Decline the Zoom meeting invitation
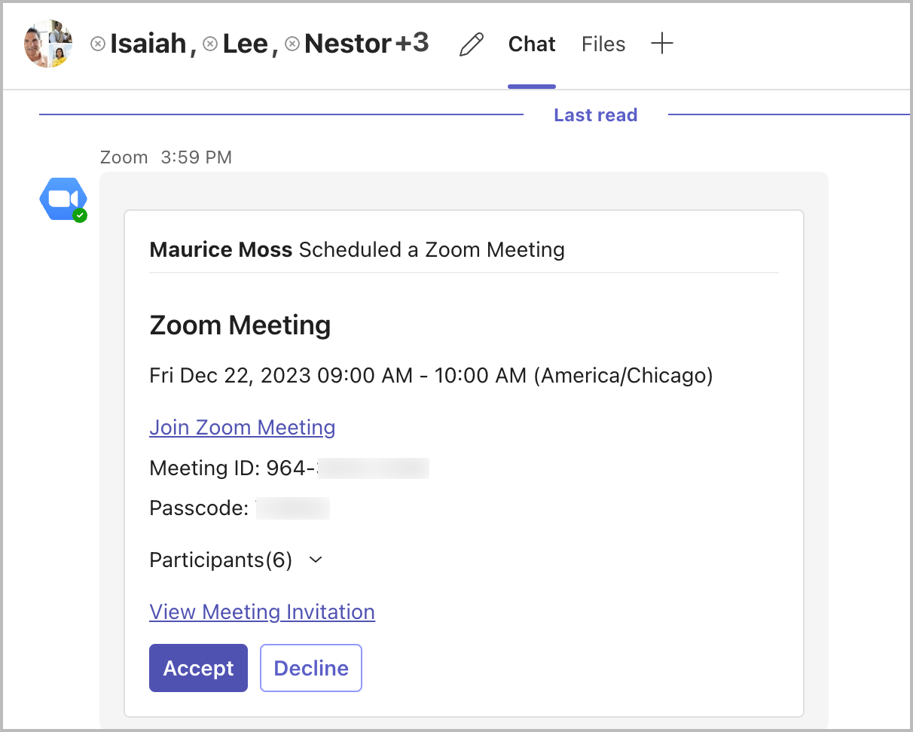The image size is (913, 732). pyautogui.click(x=311, y=668)
